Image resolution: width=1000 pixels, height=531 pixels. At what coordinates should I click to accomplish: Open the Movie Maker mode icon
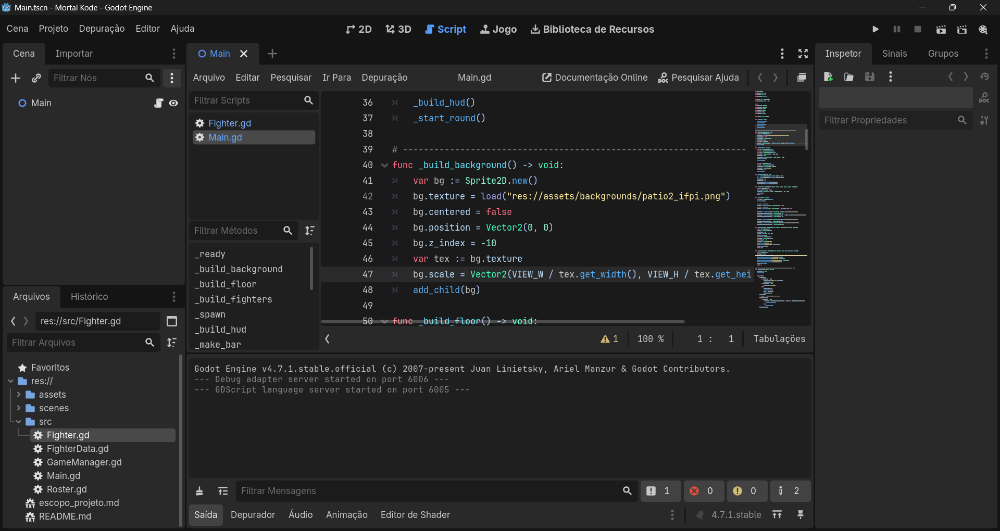983,30
